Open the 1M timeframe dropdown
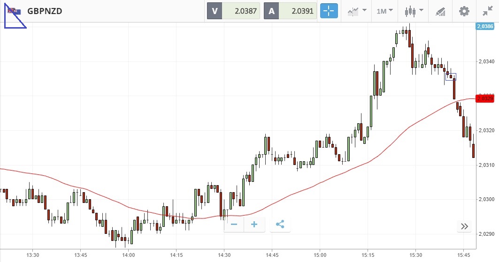499x262 pixels. coord(384,11)
